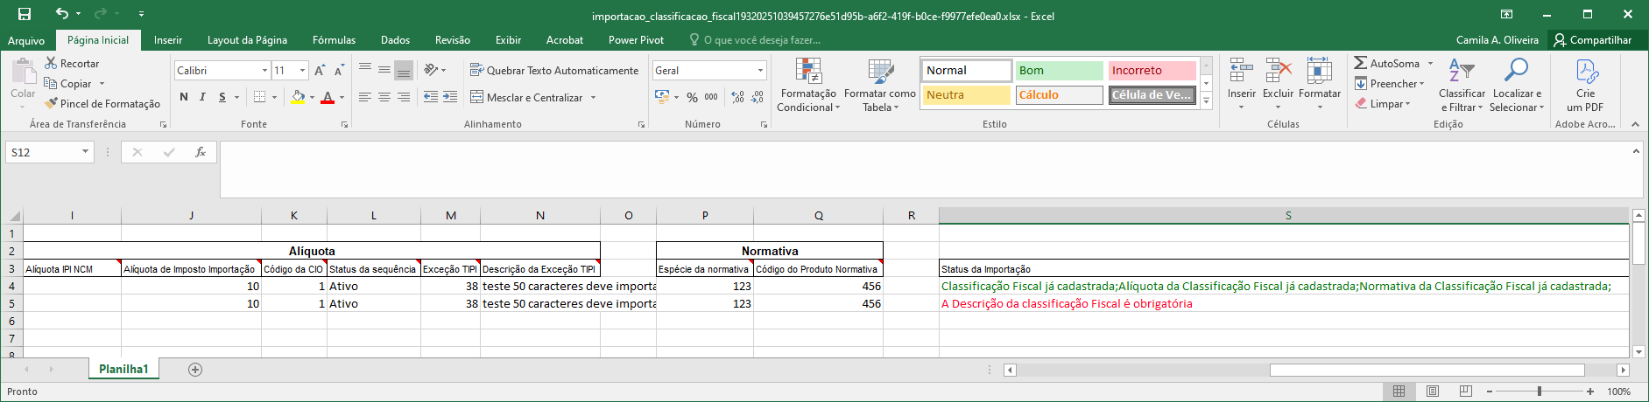Align text to middle vertically
1649x402 pixels.
[384, 70]
